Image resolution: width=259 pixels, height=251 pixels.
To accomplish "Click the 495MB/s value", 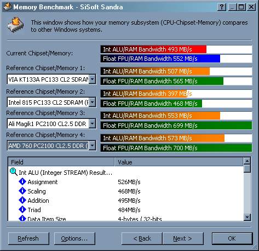I will coord(129,201).
